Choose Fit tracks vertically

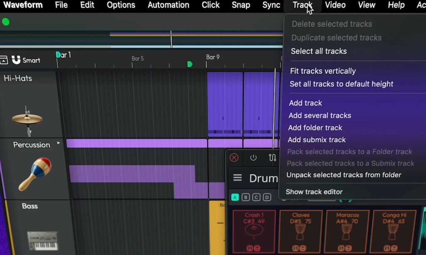tap(323, 71)
